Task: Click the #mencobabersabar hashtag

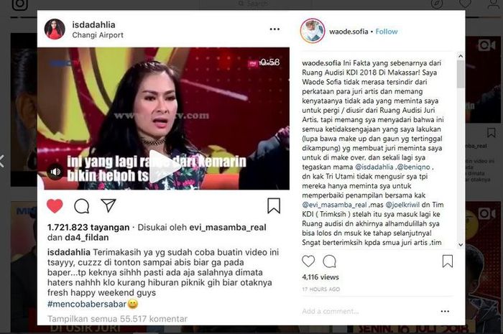Action: 87,304
